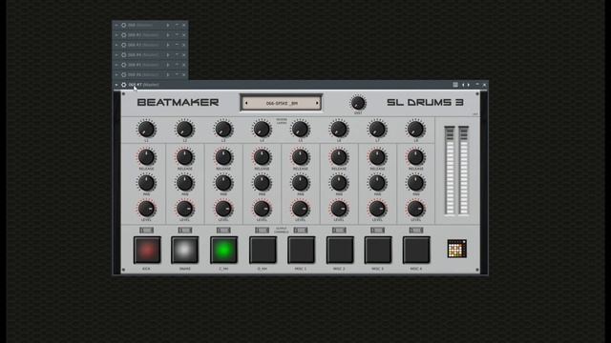Click PAN knob in C_HH column
The width and height of the screenshot is (611, 343).
223,183
